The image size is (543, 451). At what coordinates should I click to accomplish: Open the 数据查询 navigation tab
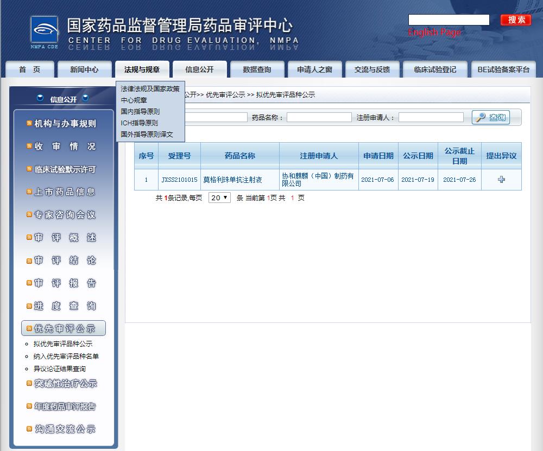pyautogui.click(x=257, y=69)
